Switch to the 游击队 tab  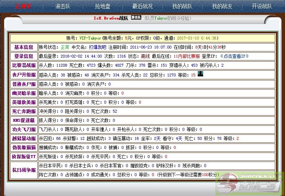click(63, 6)
